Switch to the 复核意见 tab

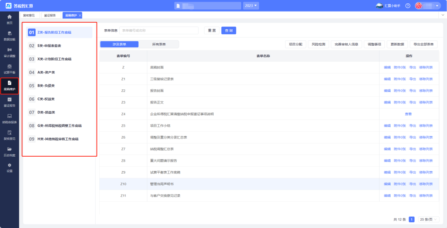(30, 15)
